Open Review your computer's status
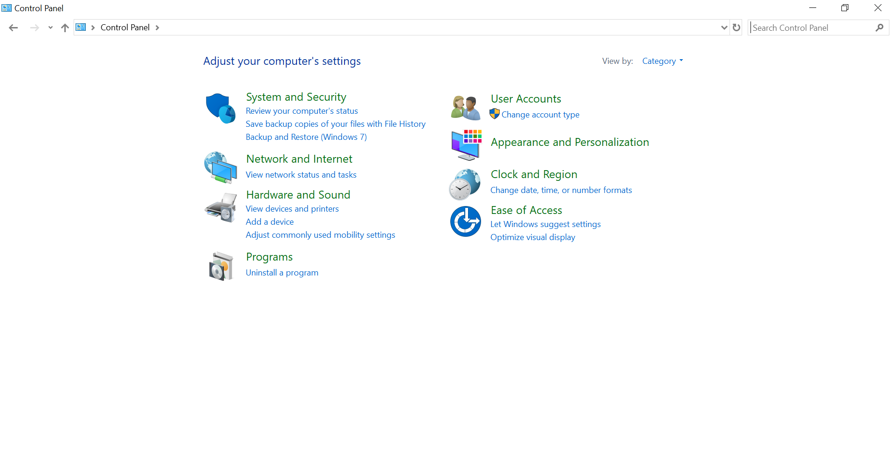Viewport: 895px width, 475px height. 302,111
